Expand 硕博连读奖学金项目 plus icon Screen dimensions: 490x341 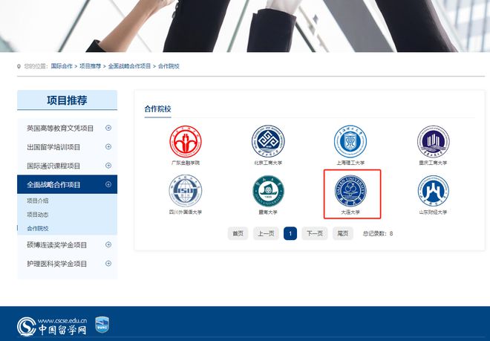108,244
